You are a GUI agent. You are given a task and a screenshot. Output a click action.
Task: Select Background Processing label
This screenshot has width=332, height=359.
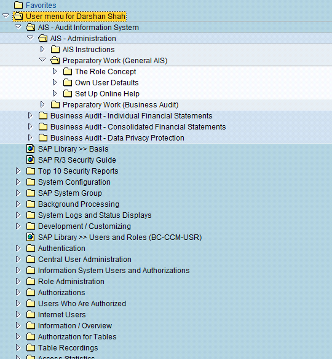[79, 204]
